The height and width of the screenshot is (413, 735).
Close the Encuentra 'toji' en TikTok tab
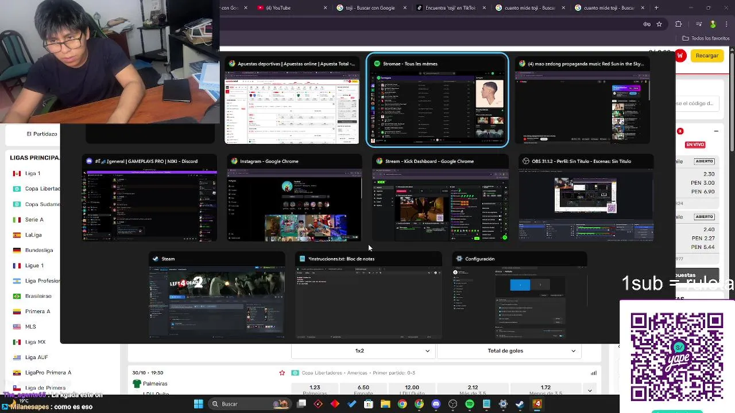pos(484,8)
